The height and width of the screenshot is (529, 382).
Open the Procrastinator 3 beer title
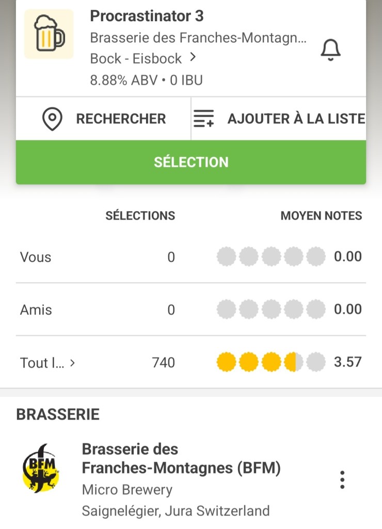(x=147, y=17)
